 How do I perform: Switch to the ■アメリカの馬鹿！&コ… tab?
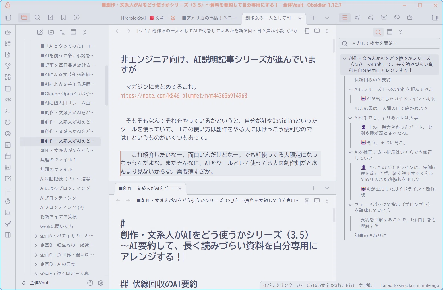point(210,18)
